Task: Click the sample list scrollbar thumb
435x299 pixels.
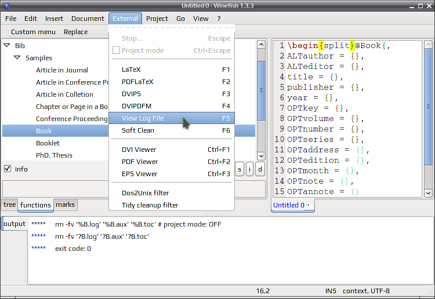Action: (261, 90)
